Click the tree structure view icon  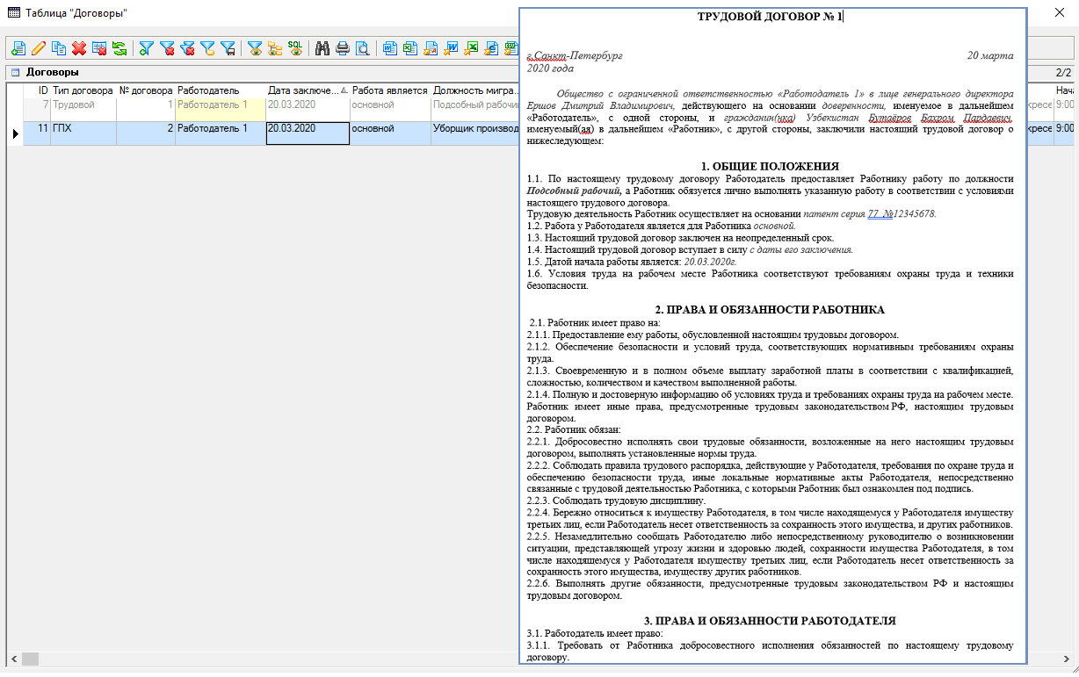point(275,49)
